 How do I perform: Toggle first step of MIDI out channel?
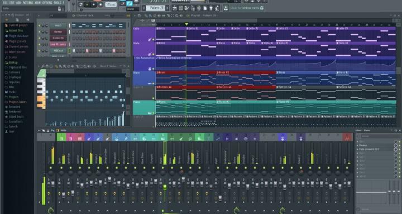point(74,51)
